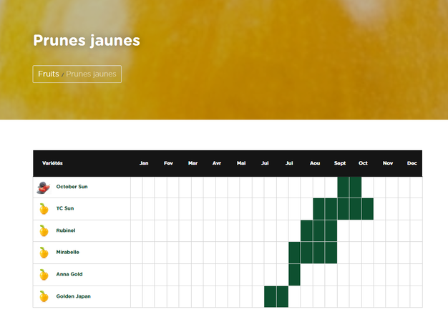Click the Variétés column header

coord(52,163)
